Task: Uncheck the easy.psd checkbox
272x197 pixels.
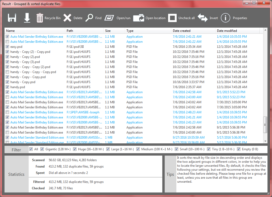Action: [x=7, y=47]
